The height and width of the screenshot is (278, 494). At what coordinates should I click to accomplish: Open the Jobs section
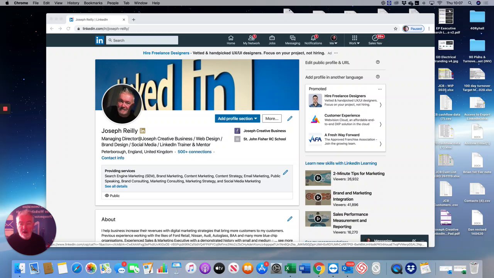272,40
